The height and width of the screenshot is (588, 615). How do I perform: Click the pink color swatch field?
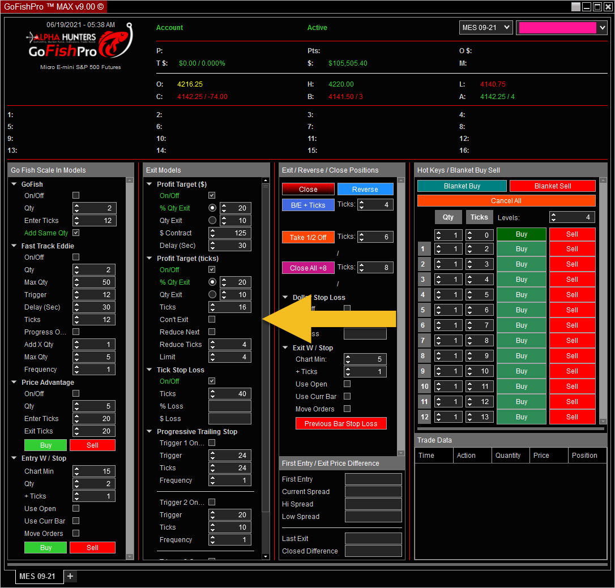[557, 27]
